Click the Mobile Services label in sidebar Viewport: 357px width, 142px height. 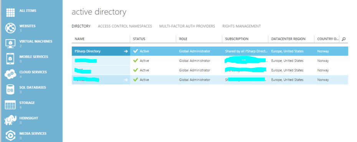point(34,57)
